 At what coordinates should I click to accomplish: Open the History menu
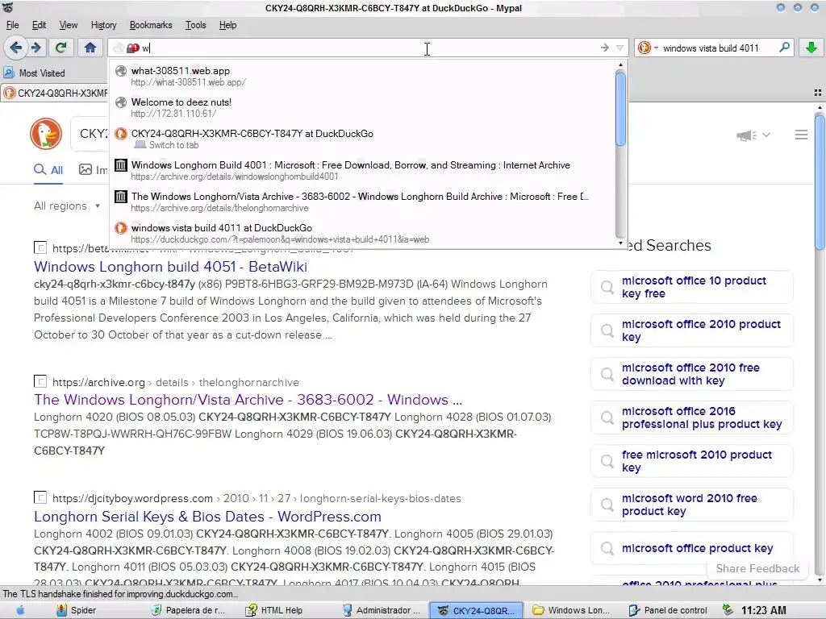[x=103, y=25]
